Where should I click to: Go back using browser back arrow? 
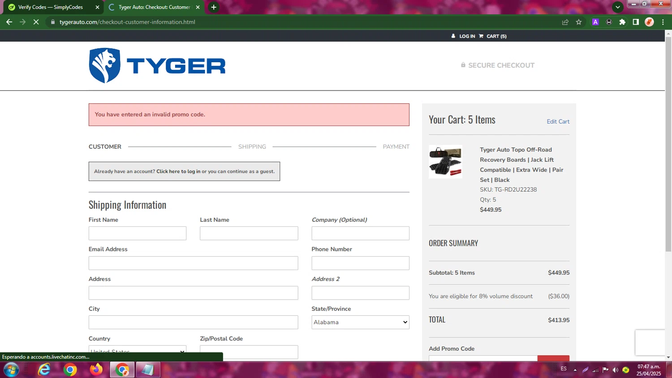[x=9, y=21]
